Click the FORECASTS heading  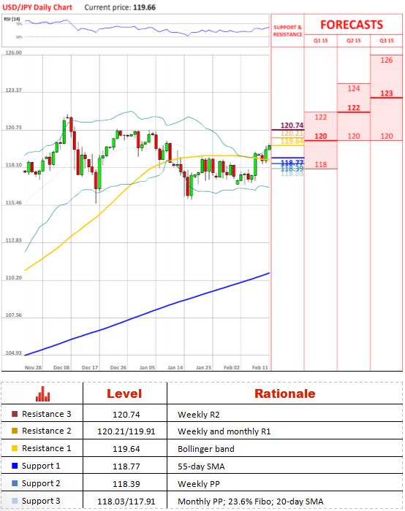click(352, 25)
